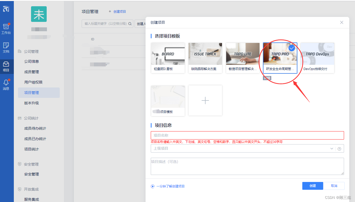Select 项目管理 in sidebar
The width and height of the screenshot is (355, 202).
(39, 93)
